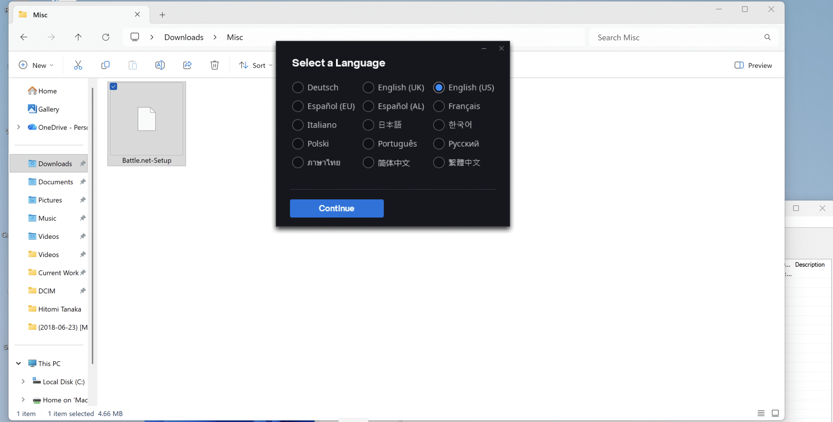Image resolution: width=833 pixels, height=422 pixels.
Task: Expand the Local Disk (C:) tree node
Action: 23,382
